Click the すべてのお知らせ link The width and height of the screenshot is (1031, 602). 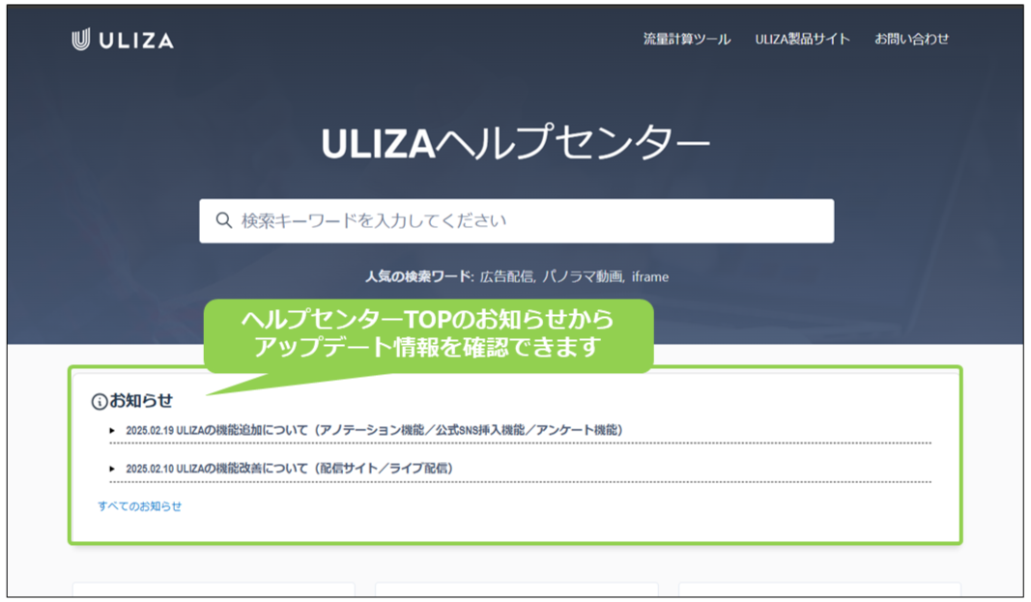pyautogui.click(x=139, y=506)
